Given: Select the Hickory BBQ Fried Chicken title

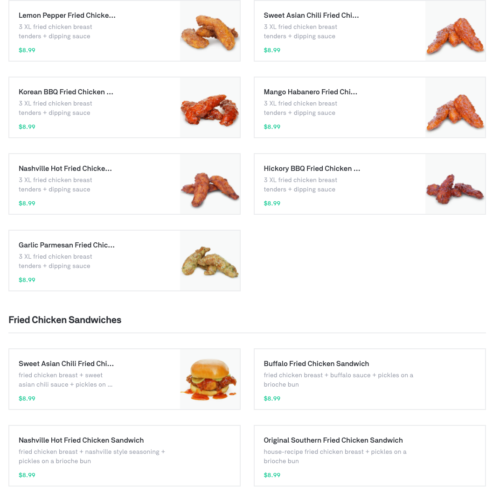Looking at the screenshot, I should click(312, 169).
